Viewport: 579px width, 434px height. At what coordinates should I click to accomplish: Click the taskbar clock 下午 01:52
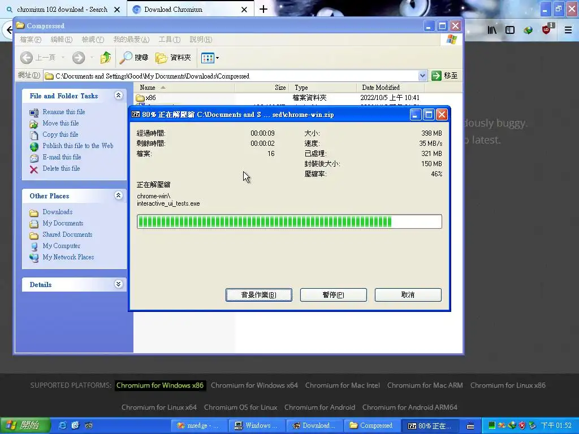(x=556, y=426)
